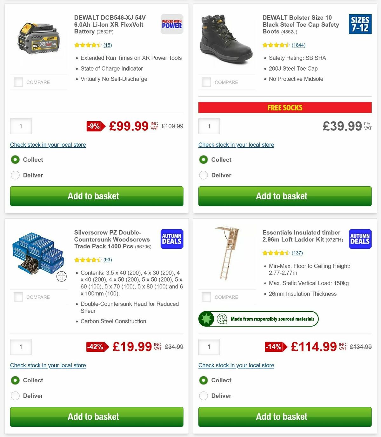This screenshot has width=381, height=437.
Task: Open the DEWALT Bolster safety boots product page
Action: [300, 24]
